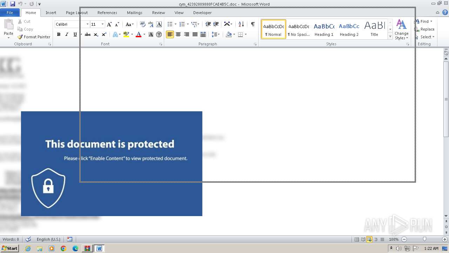Viewport: 449px width, 253px height.
Task: Click Sort icon
Action: pyautogui.click(x=241, y=24)
